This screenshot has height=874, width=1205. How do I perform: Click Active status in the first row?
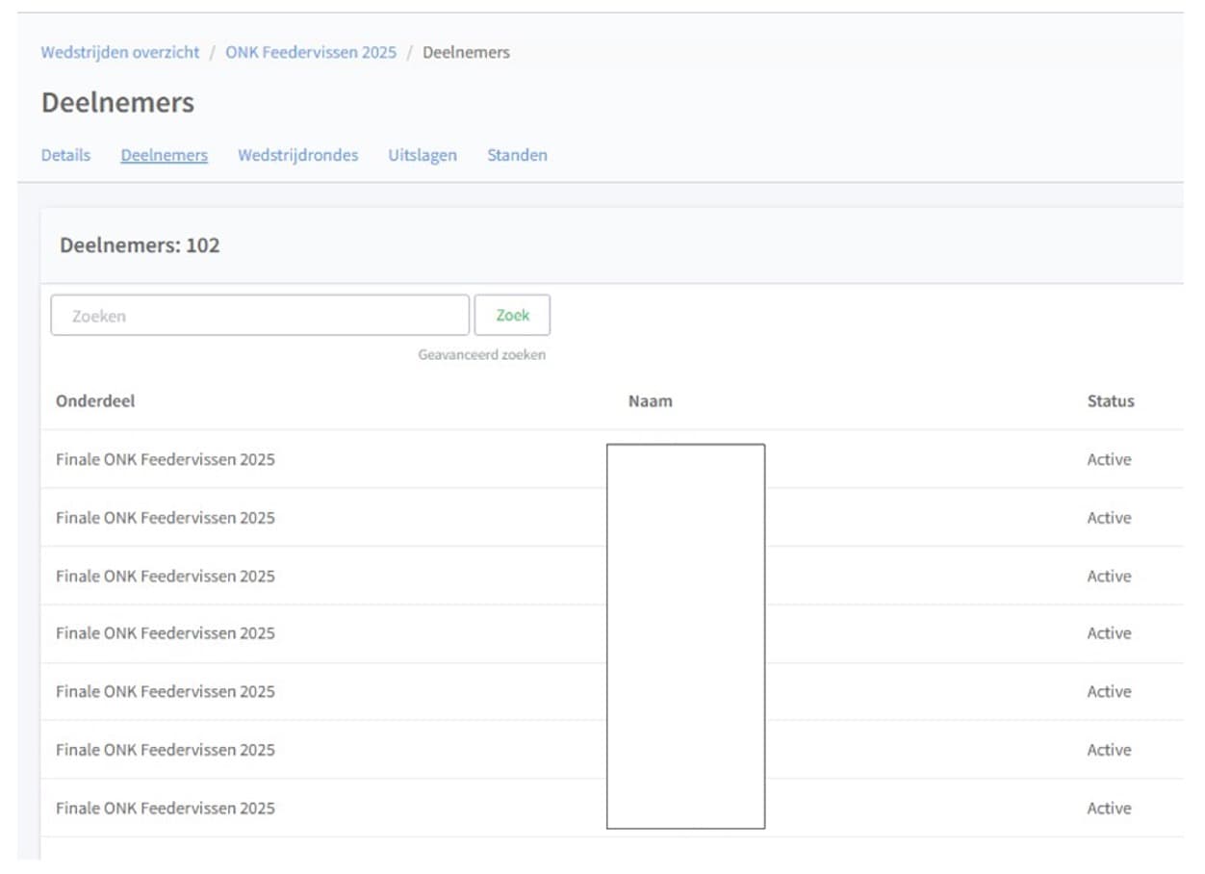point(1109,460)
